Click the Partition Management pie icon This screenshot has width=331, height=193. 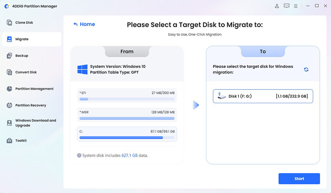(9, 89)
